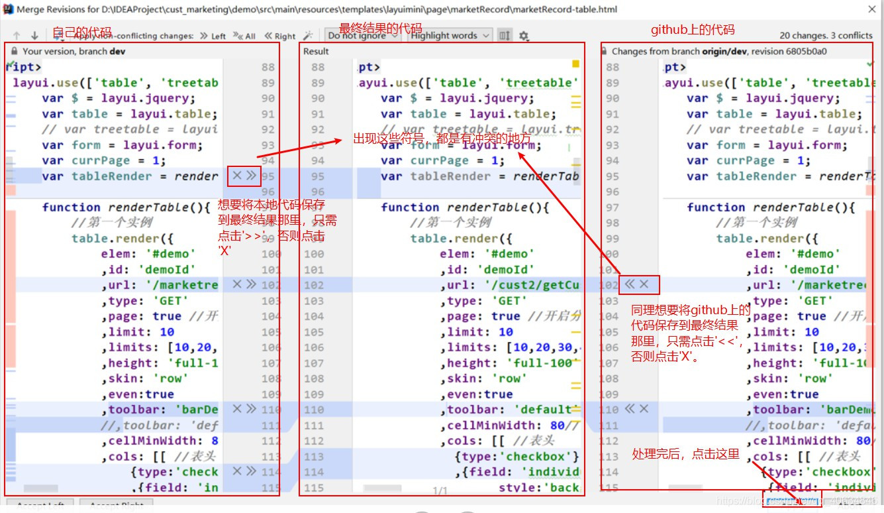
Task: Apply non-conflicting changes from Right
Action: [280, 36]
